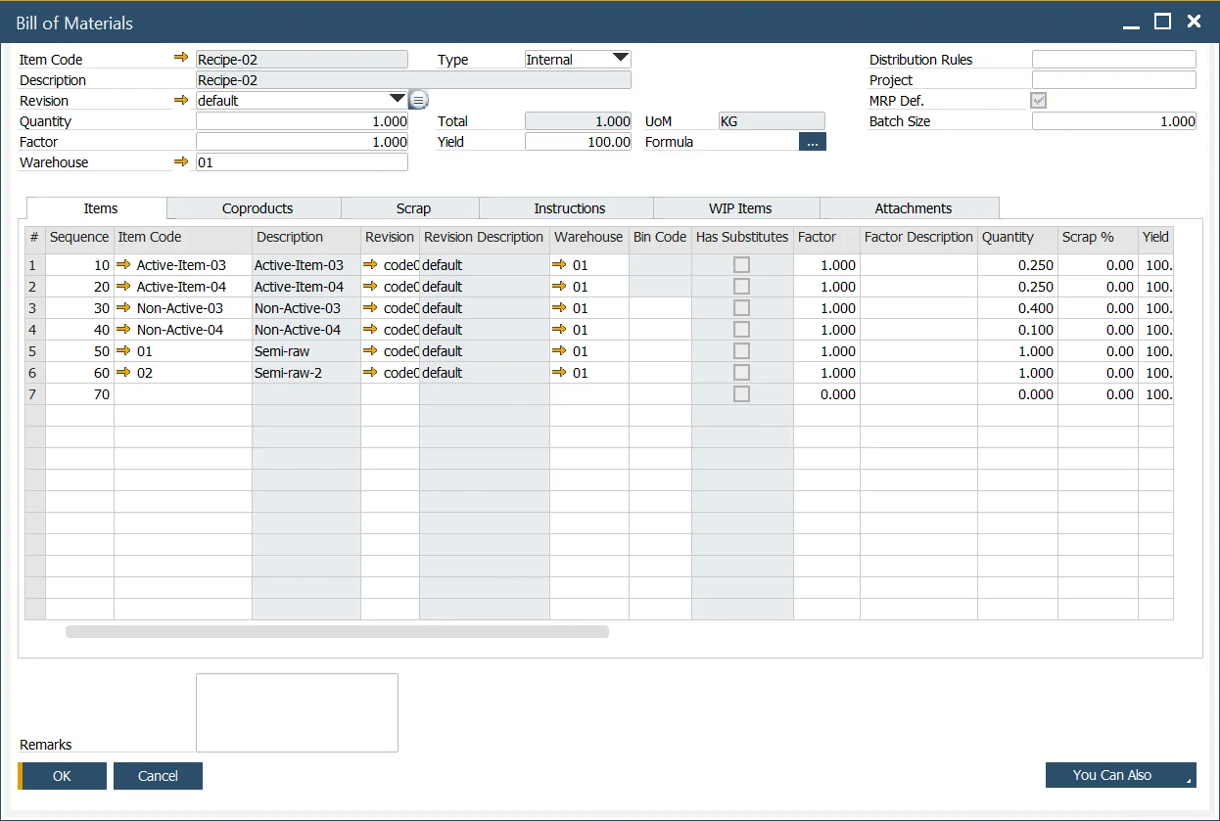Expand the Revision dropdown showing default
This screenshot has height=821, width=1220.
[397, 99]
